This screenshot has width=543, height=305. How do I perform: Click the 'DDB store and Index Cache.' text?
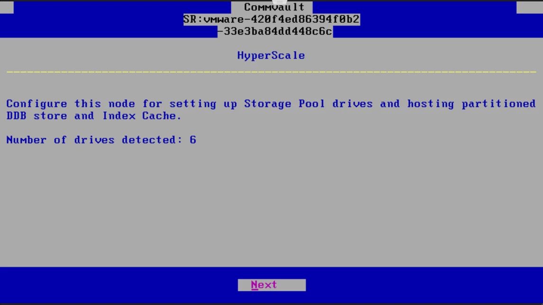coord(94,116)
